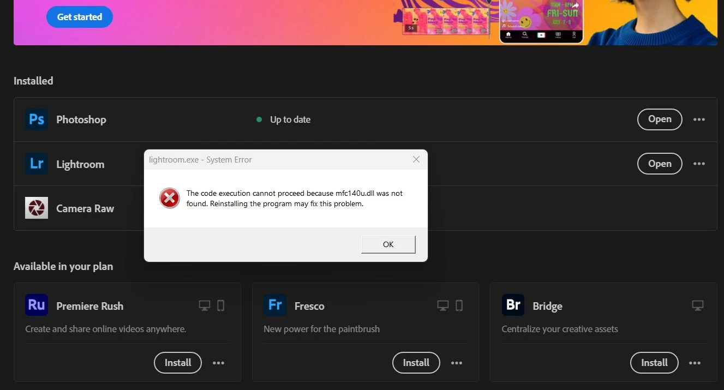Click the Fresco title text
724x390 pixels.
point(309,306)
